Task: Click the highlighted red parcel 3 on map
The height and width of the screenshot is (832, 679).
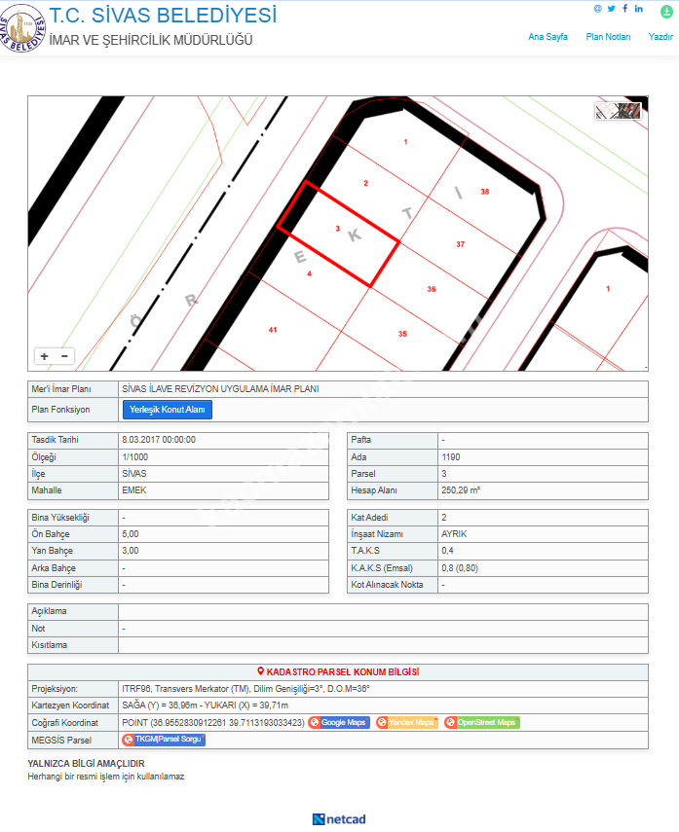Action: [339, 235]
